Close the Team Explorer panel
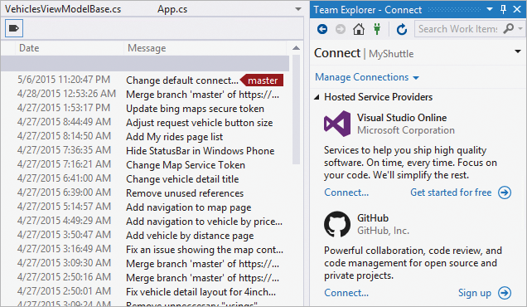The height and width of the screenshot is (307, 527). pos(517,9)
